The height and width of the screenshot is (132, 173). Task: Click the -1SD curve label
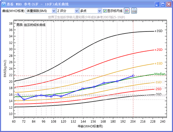click(x=158, y=82)
